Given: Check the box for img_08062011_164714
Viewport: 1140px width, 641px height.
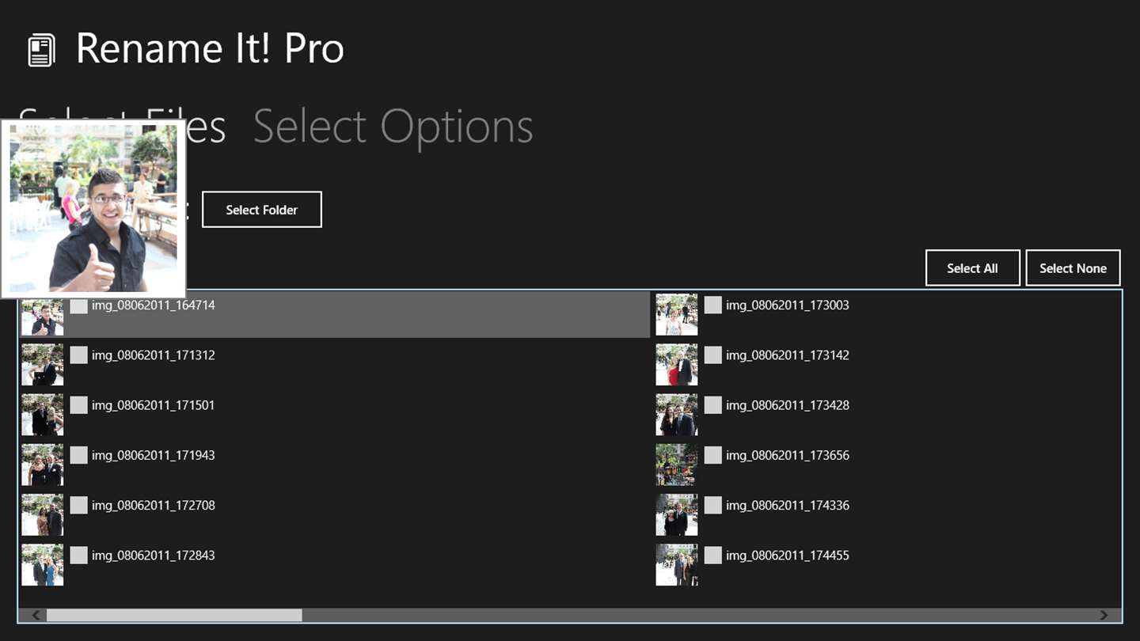Looking at the screenshot, I should [78, 305].
